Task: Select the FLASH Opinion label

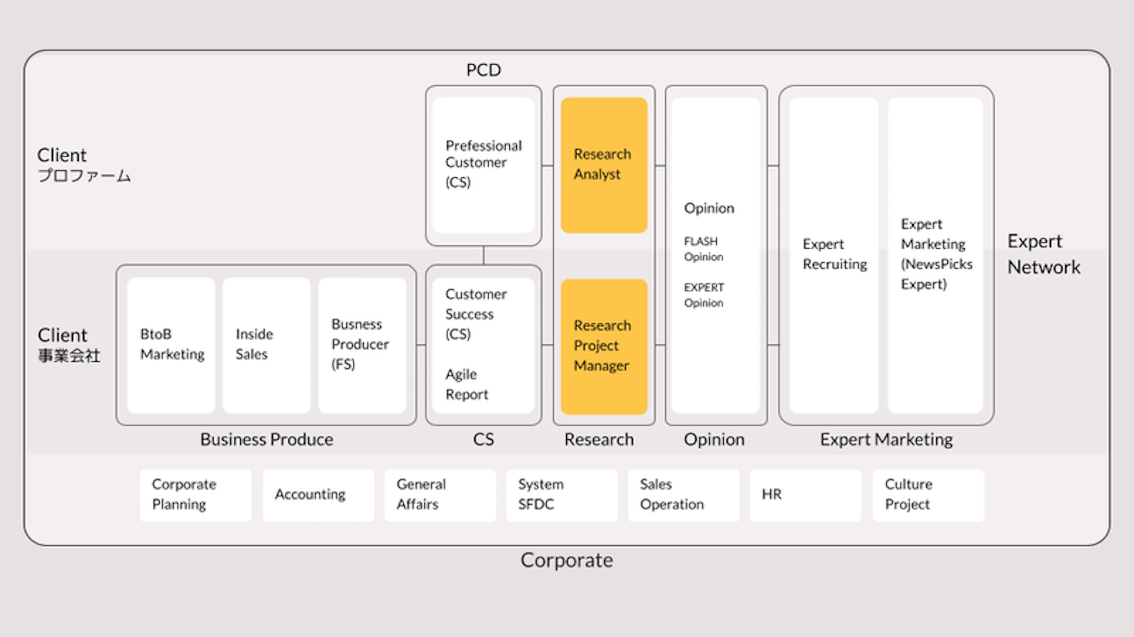Action: (x=703, y=249)
